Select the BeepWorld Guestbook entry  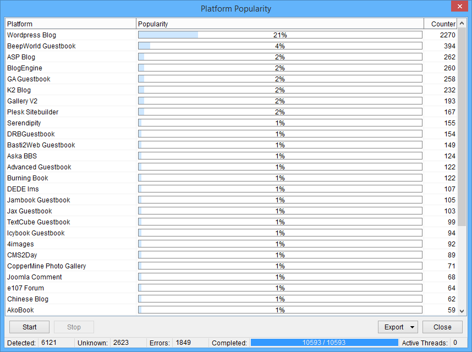click(x=41, y=46)
